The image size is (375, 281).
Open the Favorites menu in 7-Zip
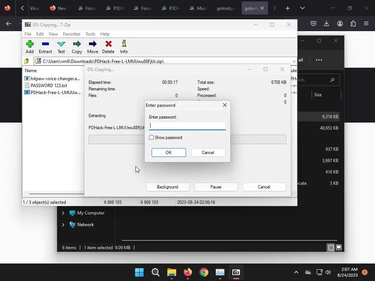71,34
